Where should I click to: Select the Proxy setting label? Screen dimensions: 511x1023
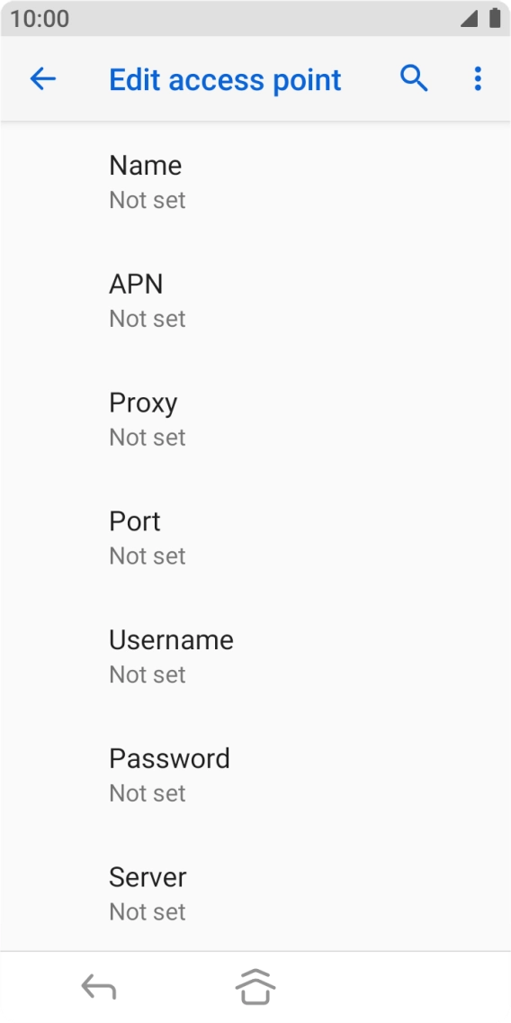click(143, 403)
